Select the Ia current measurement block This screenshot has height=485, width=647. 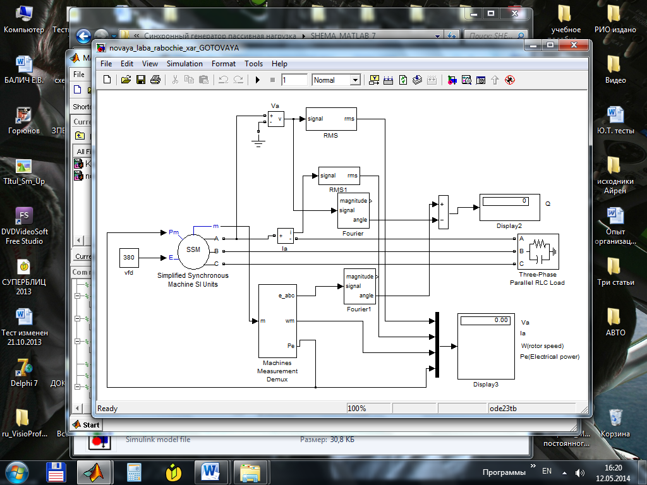pos(285,236)
